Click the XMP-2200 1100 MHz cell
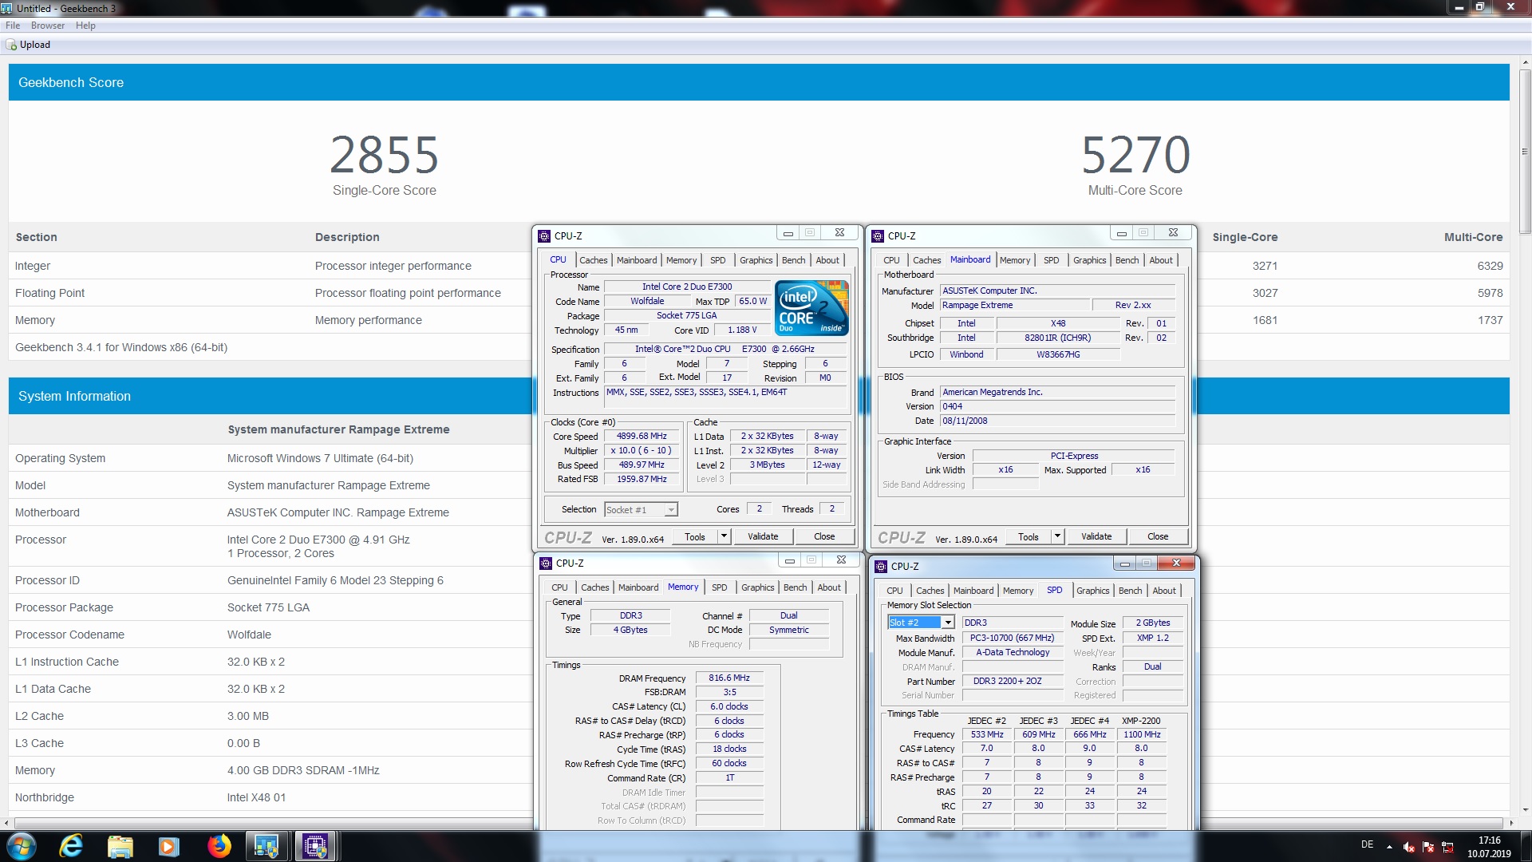Image resolution: width=1532 pixels, height=862 pixels. [1141, 734]
